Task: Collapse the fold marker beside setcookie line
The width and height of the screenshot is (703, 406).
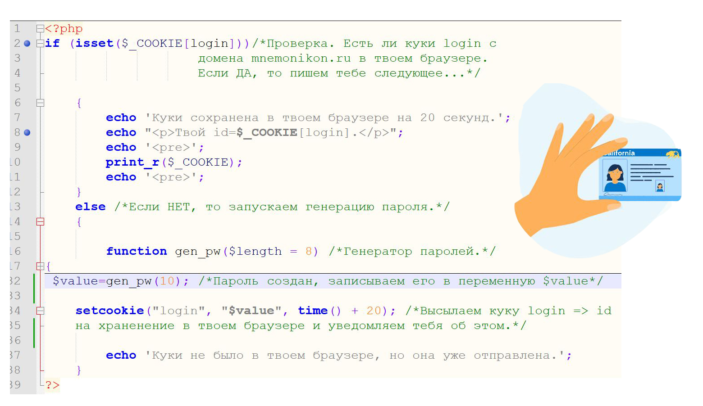Action: click(x=40, y=311)
